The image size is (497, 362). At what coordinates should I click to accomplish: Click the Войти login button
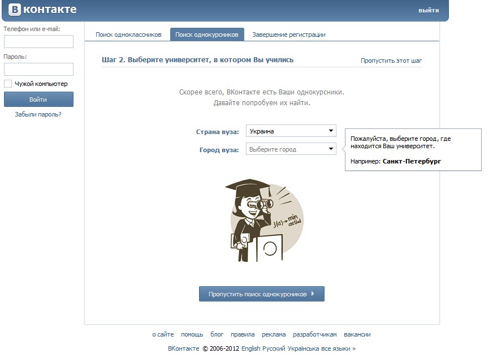pos(38,99)
